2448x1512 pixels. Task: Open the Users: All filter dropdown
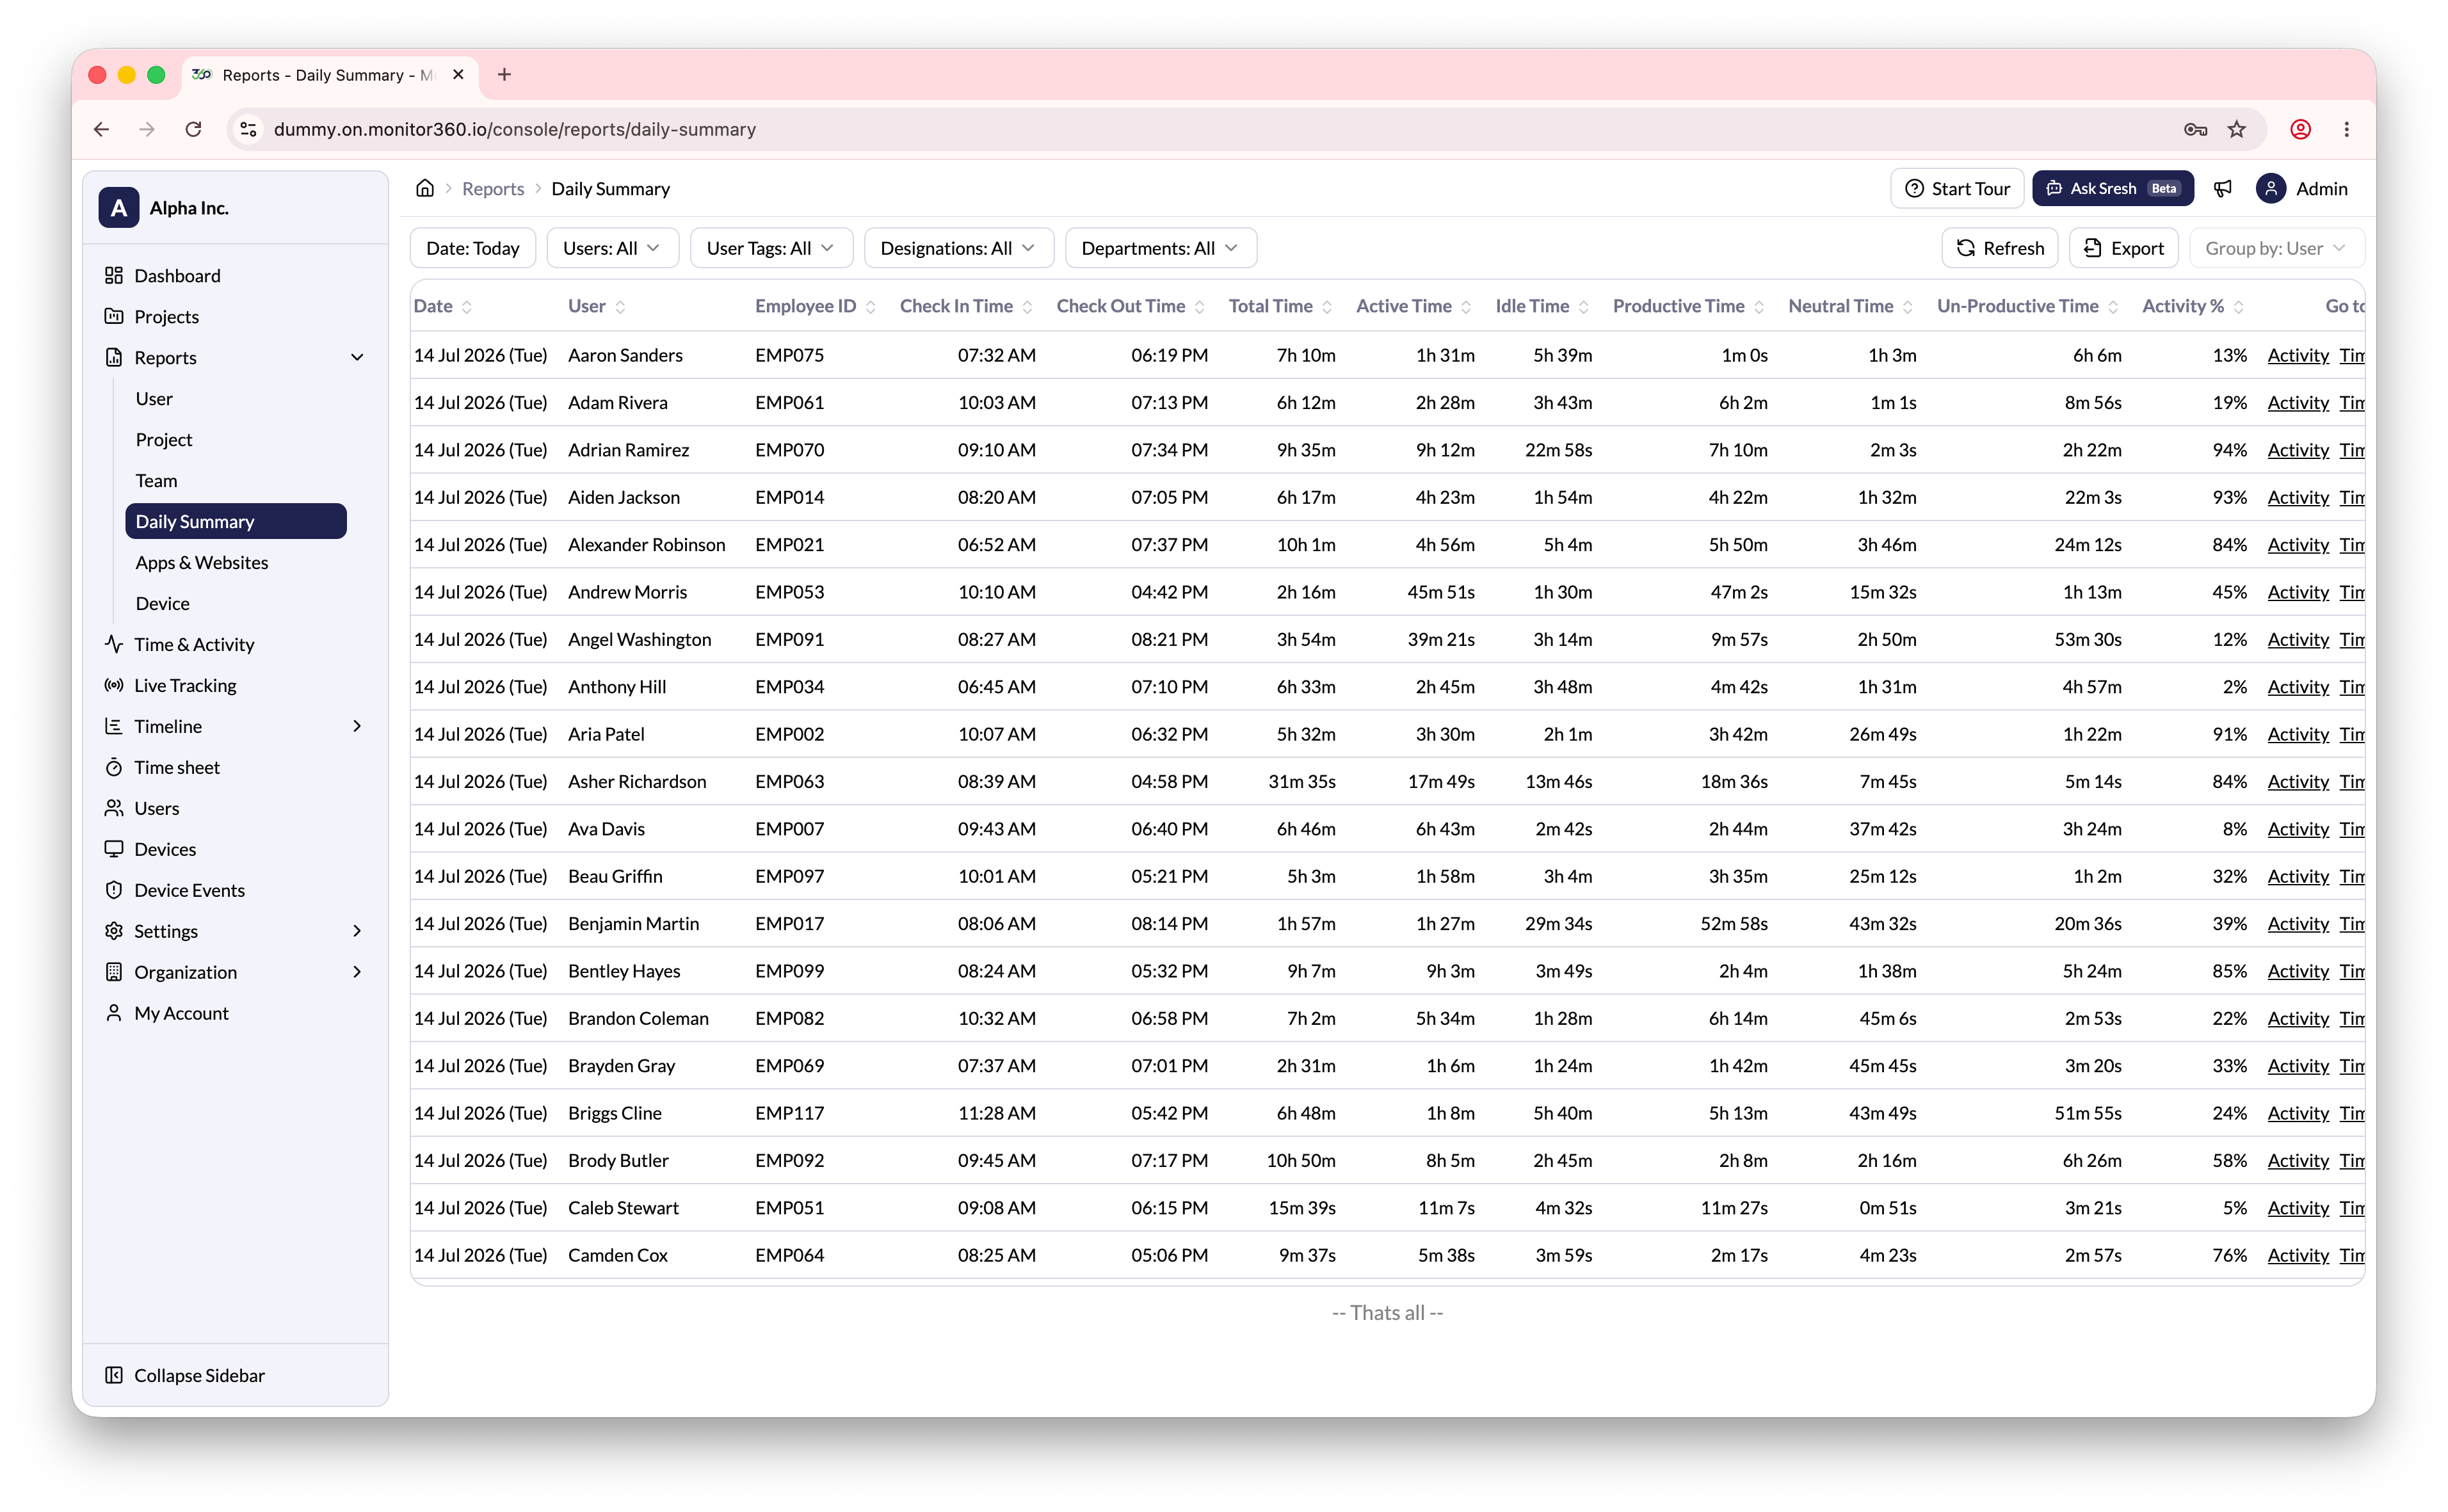pyautogui.click(x=612, y=248)
